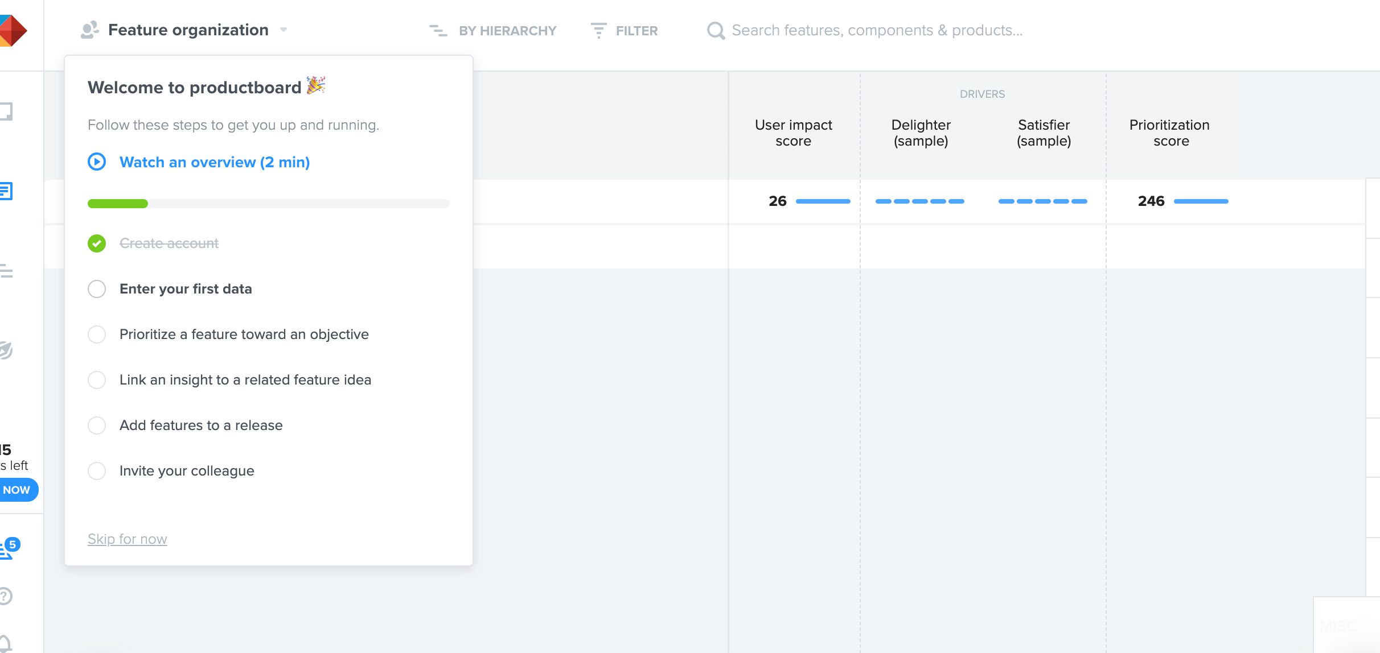Click the onboarding progress bar
This screenshot has height=653, width=1380.
click(268, 203)
